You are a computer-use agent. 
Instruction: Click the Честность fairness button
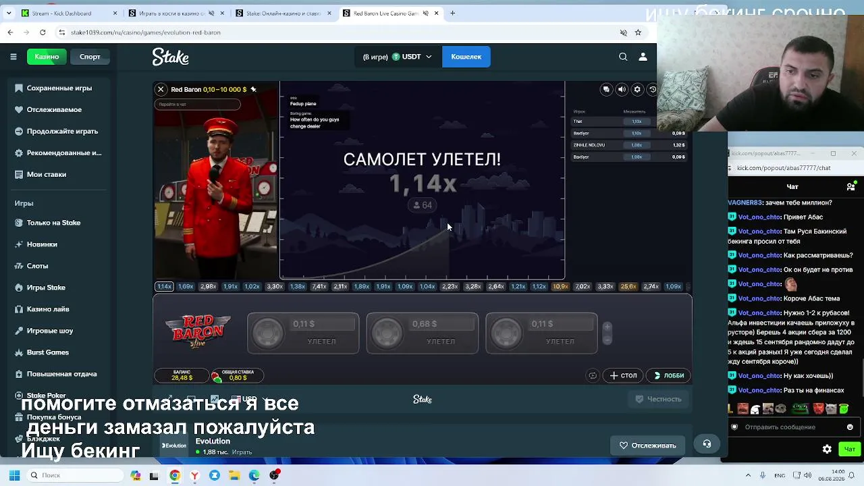click(x=658, y=399)
